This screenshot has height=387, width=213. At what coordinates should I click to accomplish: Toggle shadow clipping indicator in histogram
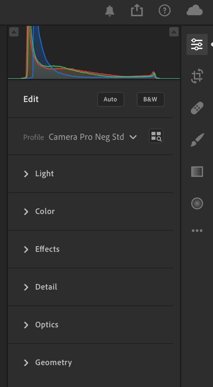14,32
